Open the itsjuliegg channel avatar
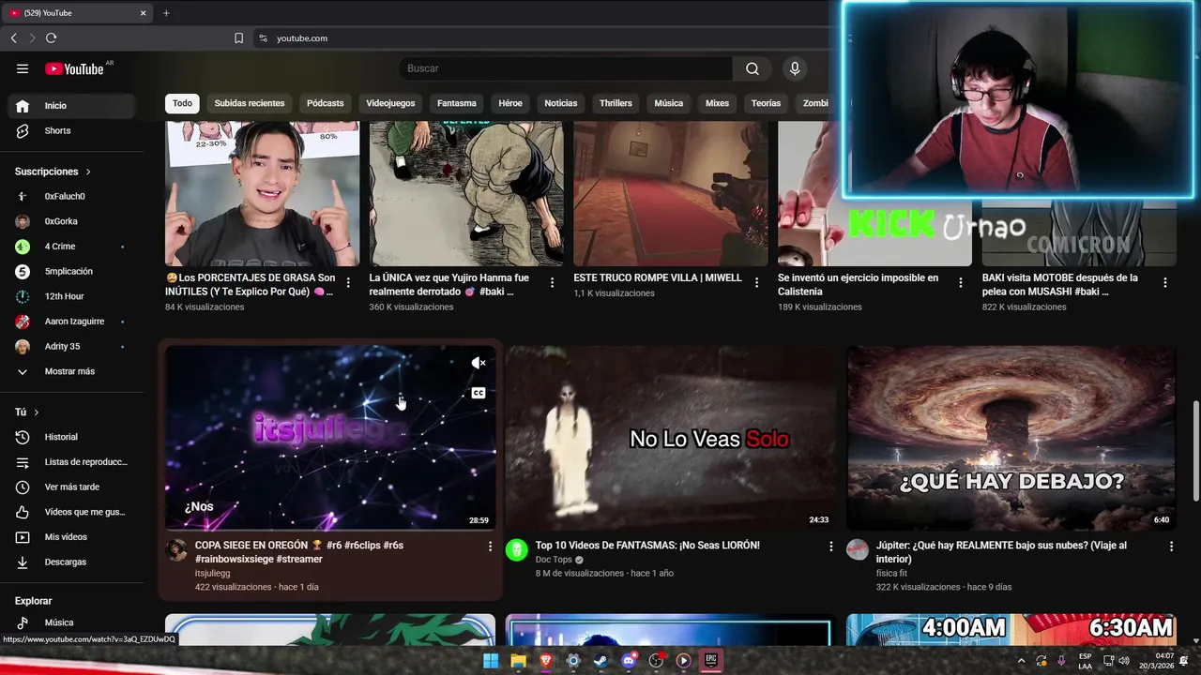 [176, 550]
